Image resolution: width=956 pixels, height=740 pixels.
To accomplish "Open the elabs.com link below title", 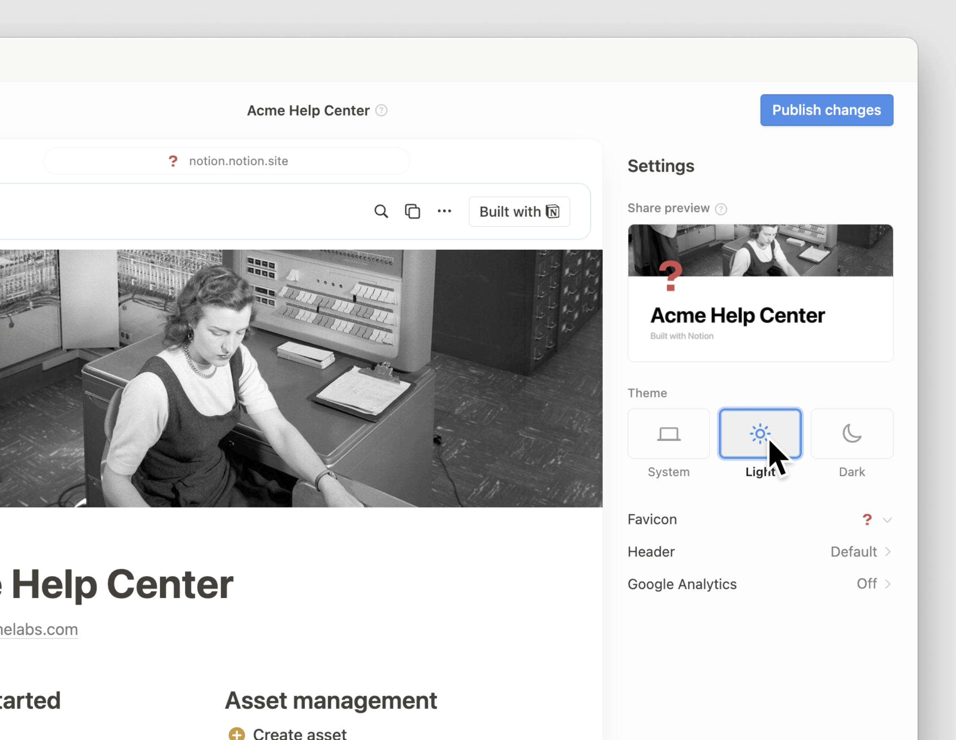I will tap(39, 629).
